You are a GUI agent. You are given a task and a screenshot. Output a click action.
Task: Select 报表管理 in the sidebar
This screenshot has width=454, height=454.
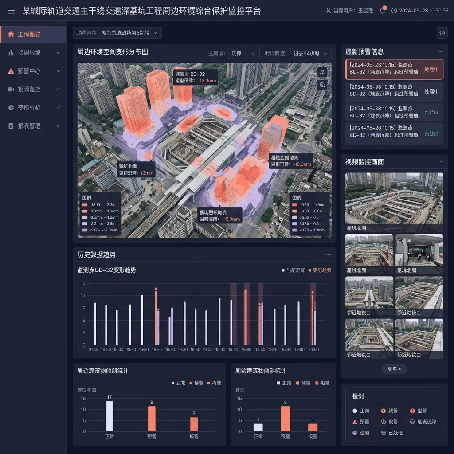33,125
